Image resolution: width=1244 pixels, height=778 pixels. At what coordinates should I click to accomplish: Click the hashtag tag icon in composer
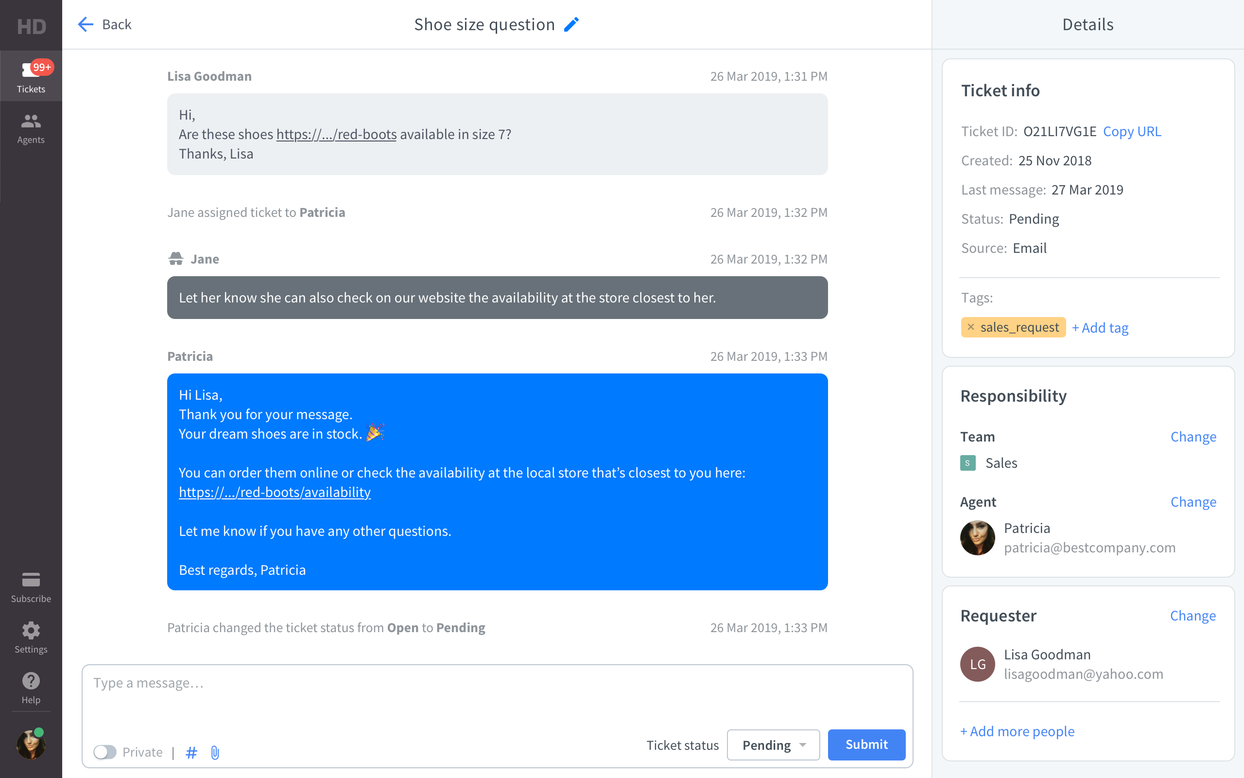pos(191,751)
